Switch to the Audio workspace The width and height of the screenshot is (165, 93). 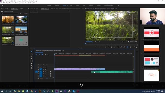tap(84, 5)
